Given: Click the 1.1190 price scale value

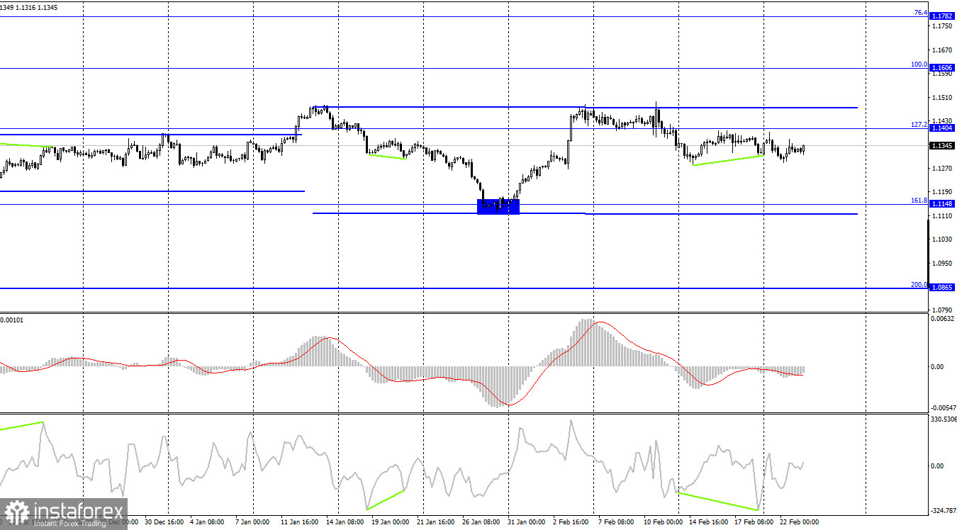Looking at the screenshot, I should 943,192.
